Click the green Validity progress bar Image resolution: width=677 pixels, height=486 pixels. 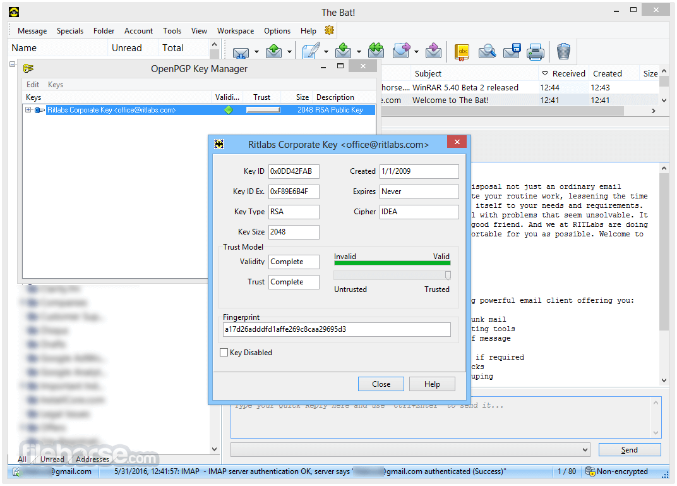[392, 263]
